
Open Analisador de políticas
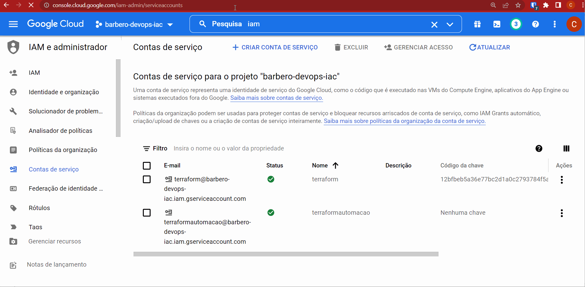tap(60, 131)
